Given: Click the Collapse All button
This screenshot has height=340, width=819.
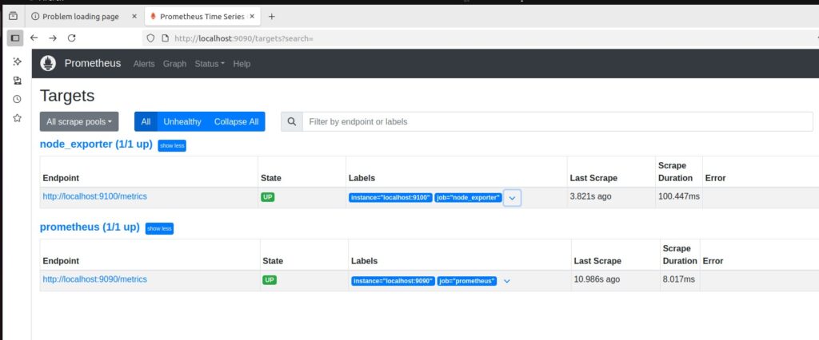Looking at the screenshot, I should (236, 121).
